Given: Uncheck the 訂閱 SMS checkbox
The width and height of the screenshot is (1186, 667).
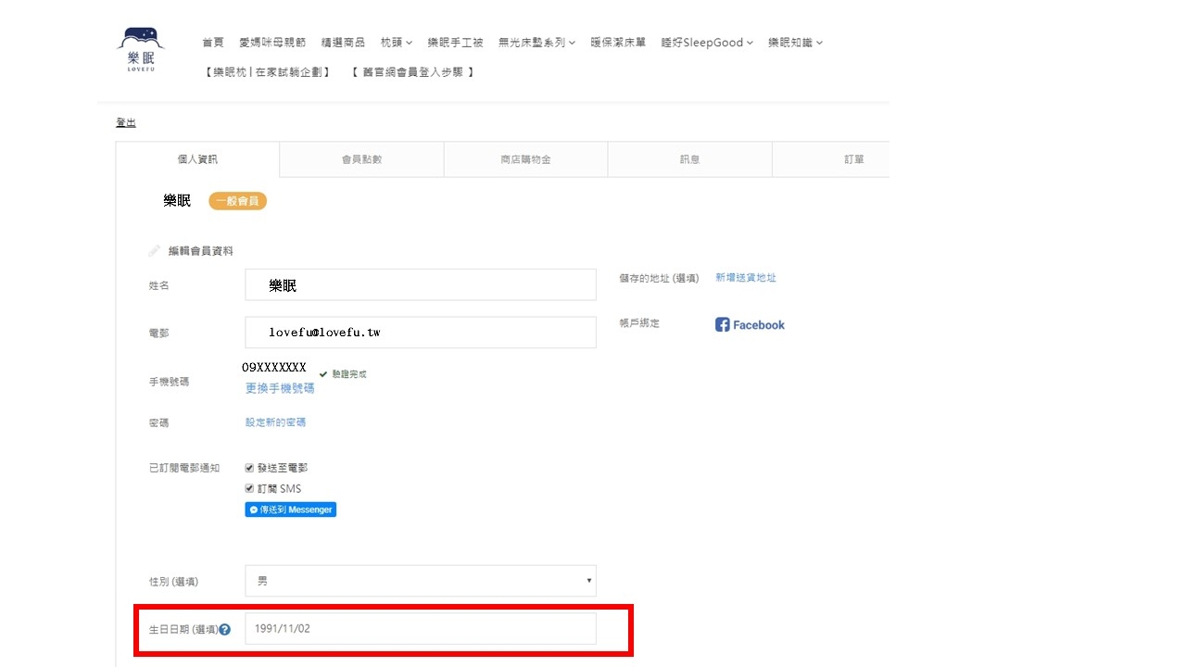Looking at the screenshot, I should pos(249,488).
